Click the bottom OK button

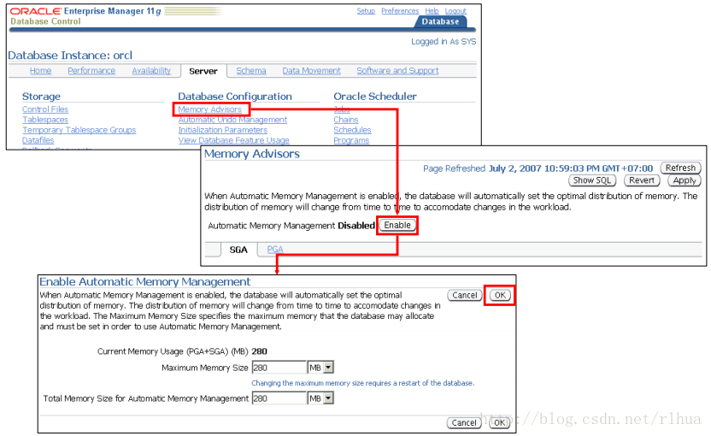pyautogui.click(x=499, y=423)
